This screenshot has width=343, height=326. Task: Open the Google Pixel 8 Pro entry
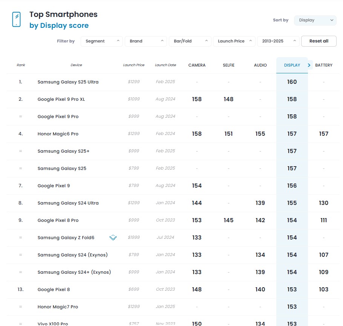pyautogui.click(x=58, y=220)
